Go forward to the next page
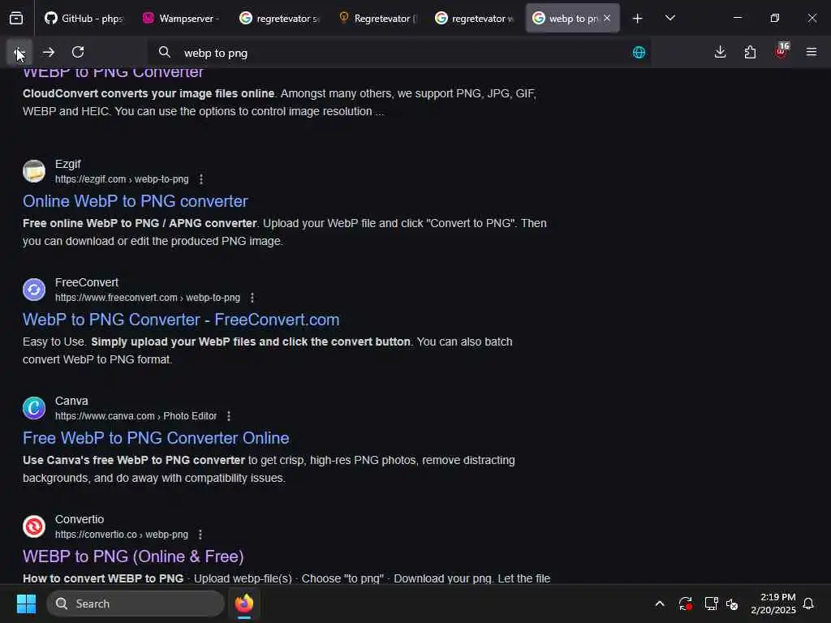 point(49,52)
